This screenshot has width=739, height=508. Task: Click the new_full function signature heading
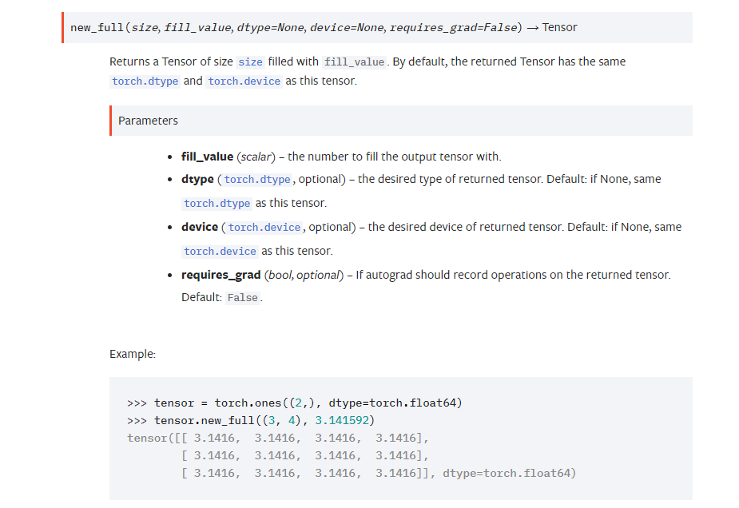[x=377, y=27]
